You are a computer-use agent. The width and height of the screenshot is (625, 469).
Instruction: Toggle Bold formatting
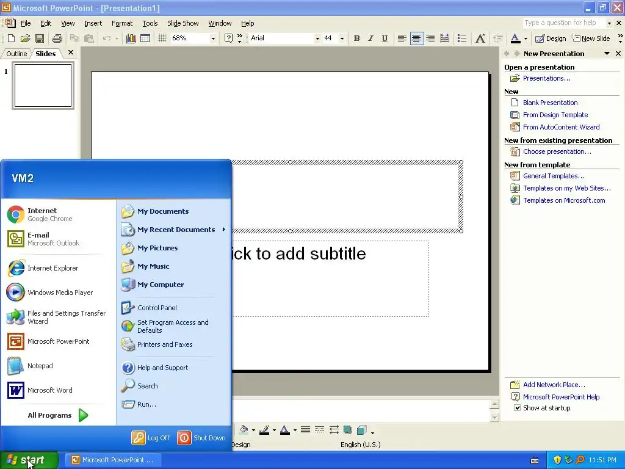coord(356,38)
